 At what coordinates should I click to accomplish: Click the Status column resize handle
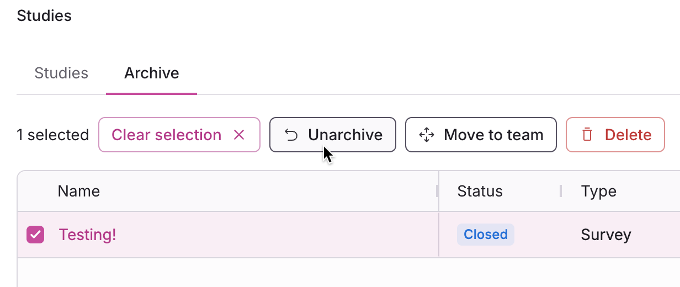[x=561, y=192]
